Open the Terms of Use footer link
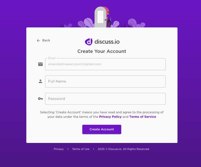 click(x=81, y=149)
